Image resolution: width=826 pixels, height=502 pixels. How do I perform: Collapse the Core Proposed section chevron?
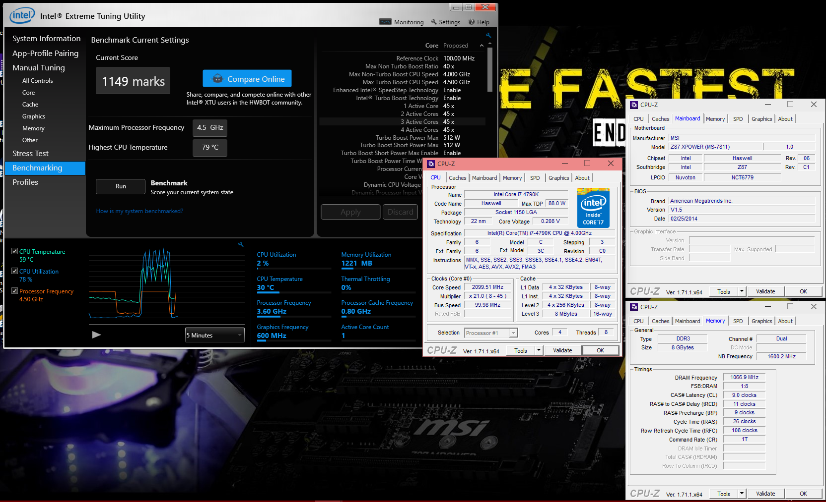482,46
